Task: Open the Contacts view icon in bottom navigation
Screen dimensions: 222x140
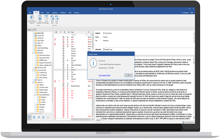Action: [39, 117]
